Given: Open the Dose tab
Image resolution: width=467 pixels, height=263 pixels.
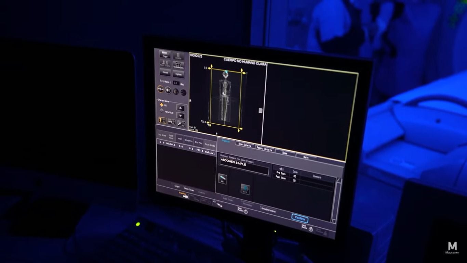Looking at the screenshot, I should coord(284,153).
